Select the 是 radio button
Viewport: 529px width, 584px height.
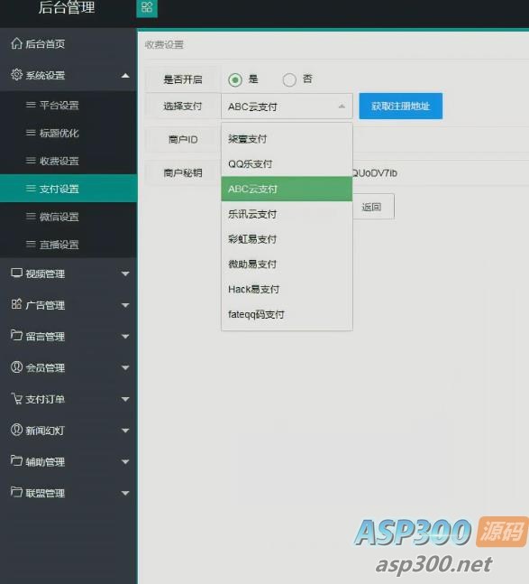click(x=235, y=79)
